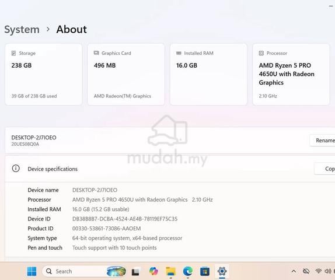
Task: Copy the device specifications
Action: 324,169
